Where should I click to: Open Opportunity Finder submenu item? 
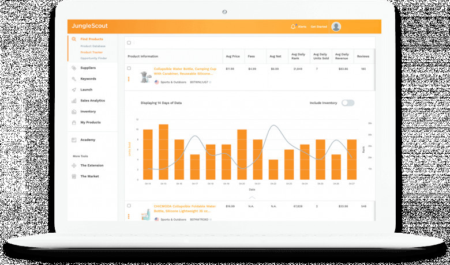click(93, 58)
